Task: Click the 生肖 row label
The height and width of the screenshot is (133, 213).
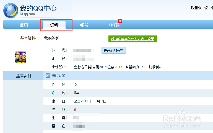Action: pyautogui.click(x=59, y=118)
